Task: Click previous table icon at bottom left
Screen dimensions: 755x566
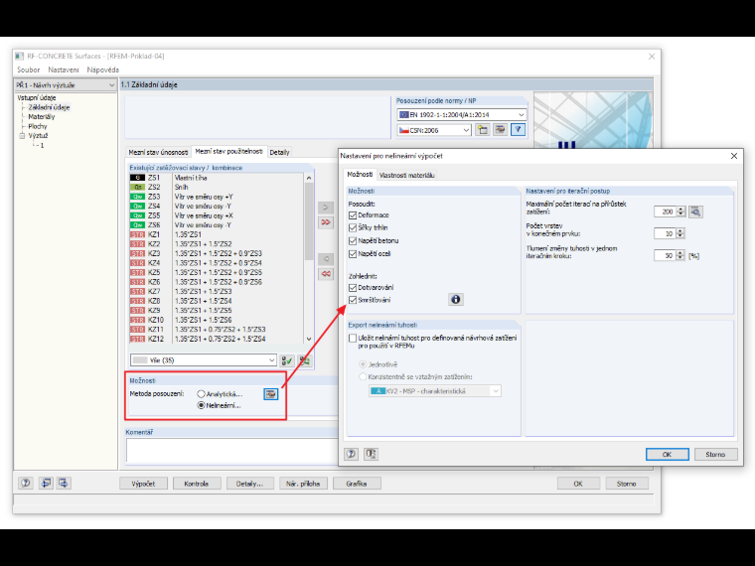Action: (46, 483)
